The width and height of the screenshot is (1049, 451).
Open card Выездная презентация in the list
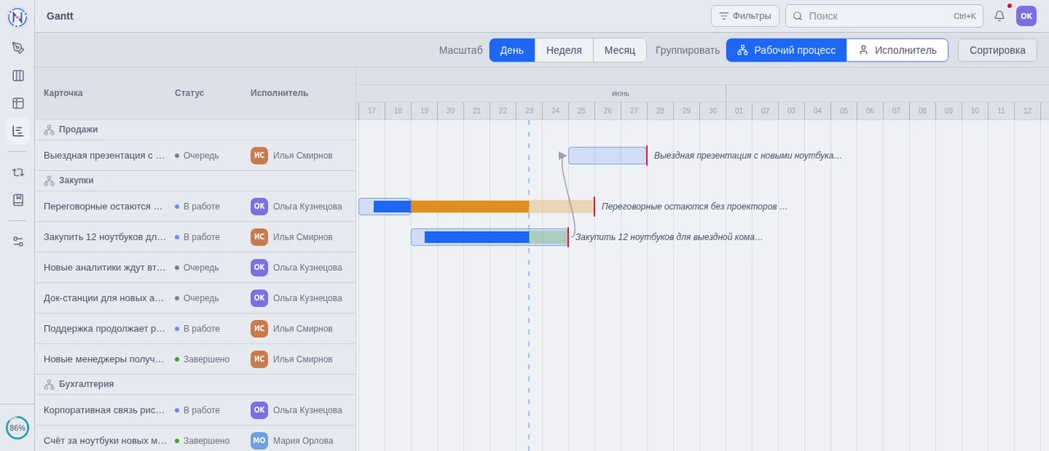[104, 156]
